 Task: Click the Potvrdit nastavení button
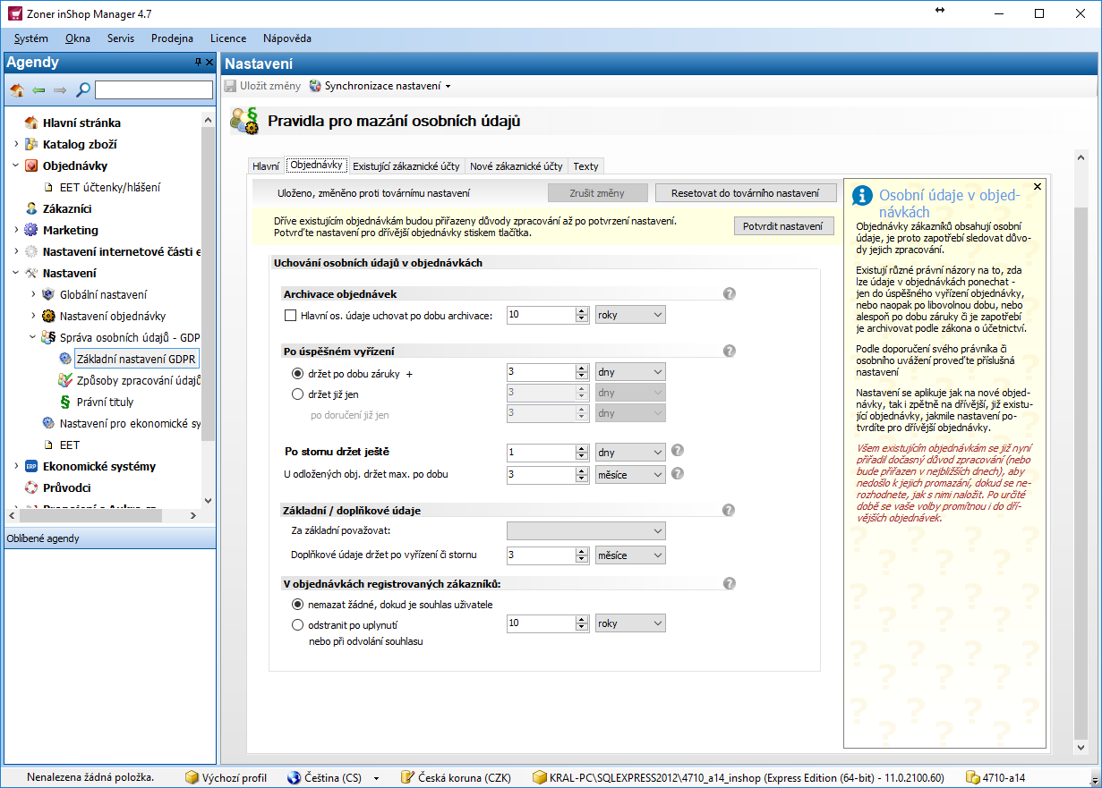pos(782,226)
